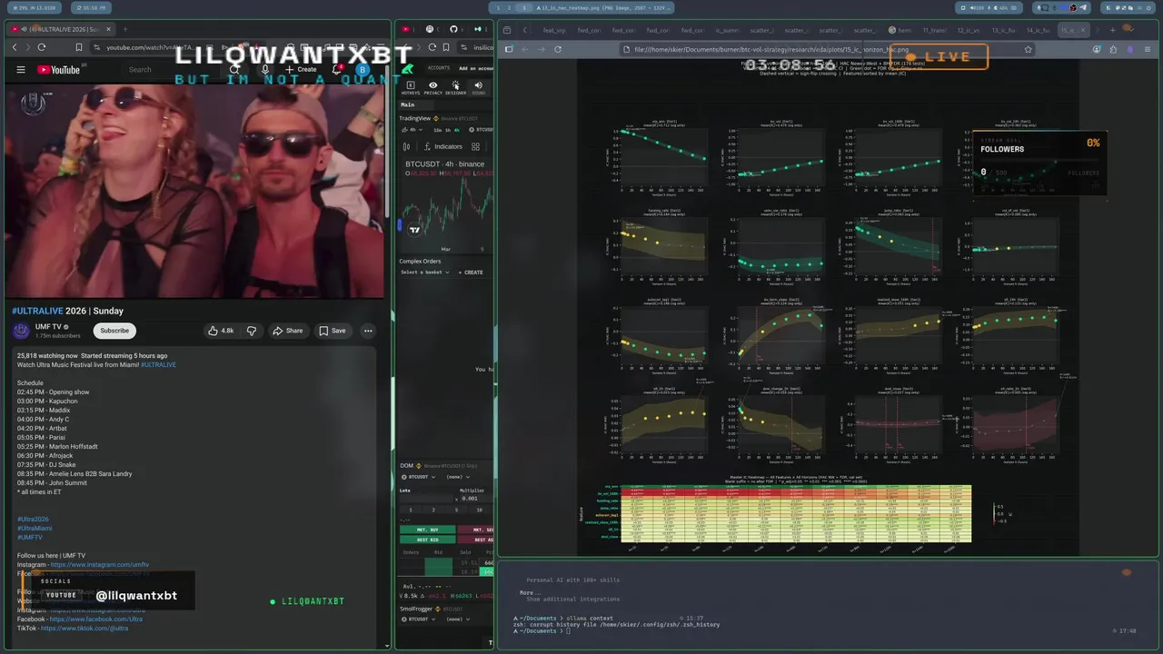Screen dimensions: 1163x654
Task: Open the Indicators menu
Action: [x=442, y=146]
